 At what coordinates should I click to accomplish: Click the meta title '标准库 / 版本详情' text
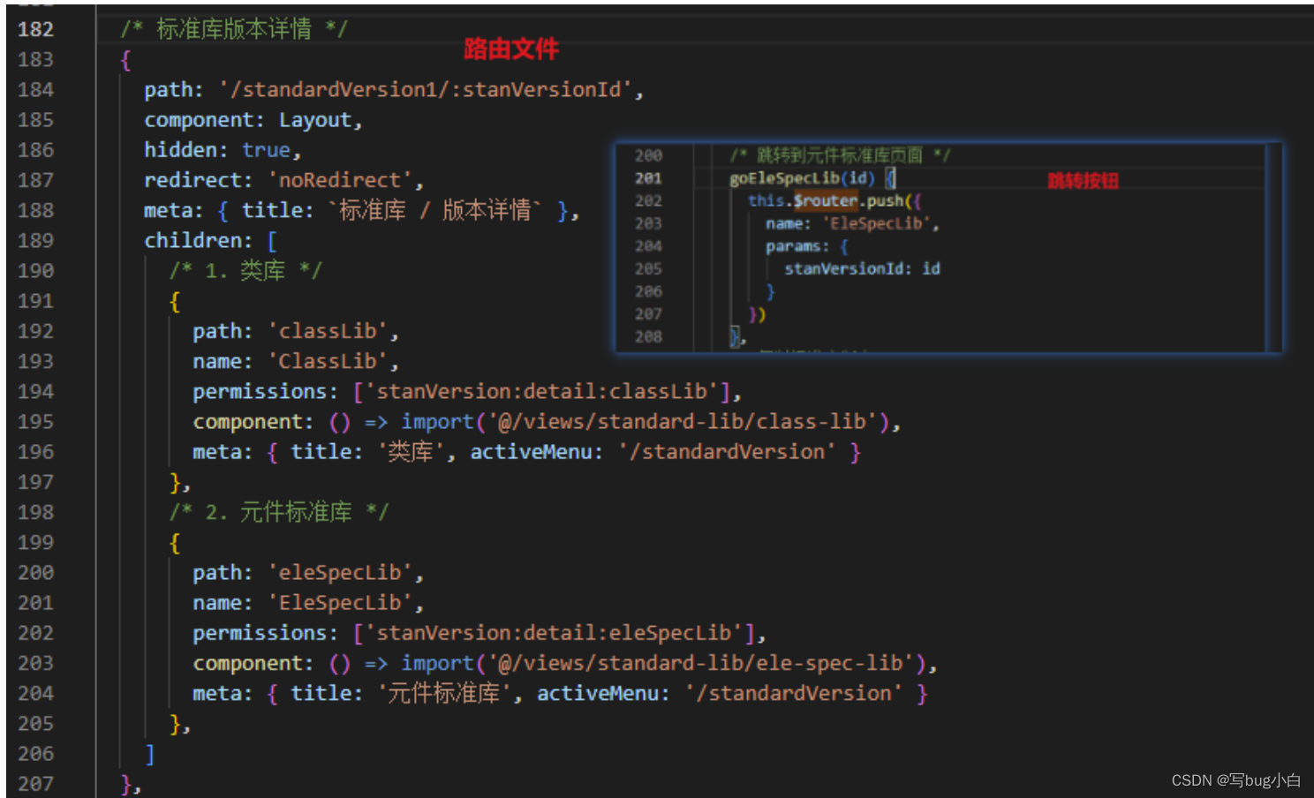434,210
